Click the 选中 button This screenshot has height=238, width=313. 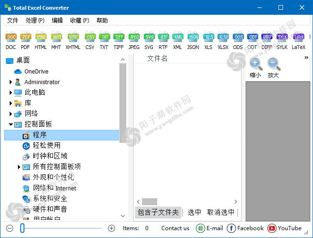click(x=194, y=213)
